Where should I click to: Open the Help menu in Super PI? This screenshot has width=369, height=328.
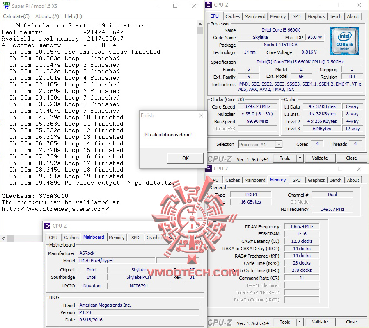(73, 16)
